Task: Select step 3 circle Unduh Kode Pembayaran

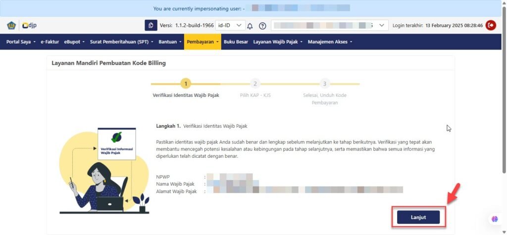Action: [324, 84]
